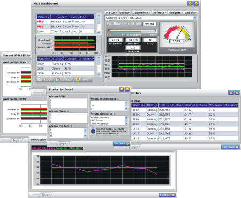Click MTD Downtime column header in Status window
The image size is (241, 198).
(x=196, y=105)
